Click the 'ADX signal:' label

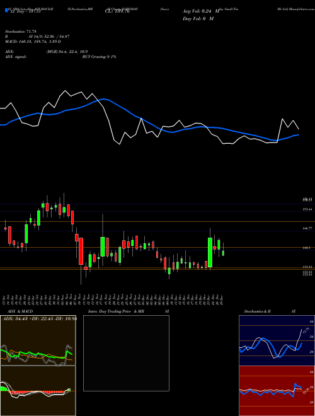pos(16,57)
